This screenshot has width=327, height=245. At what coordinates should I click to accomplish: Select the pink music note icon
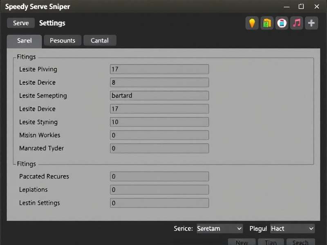[x=296, y=23]
